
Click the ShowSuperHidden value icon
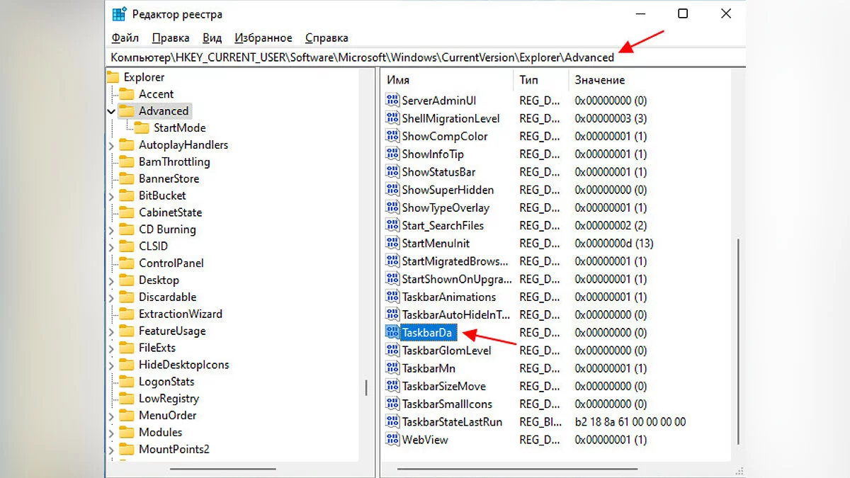[392, 190]
